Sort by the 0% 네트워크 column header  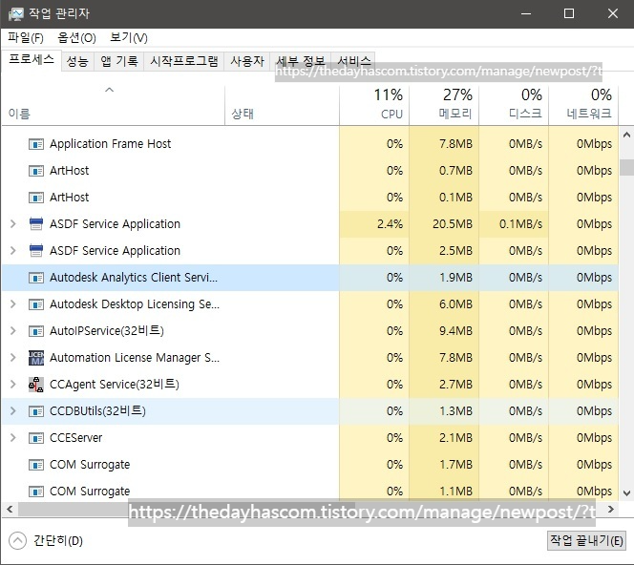click(x=583, y=105)
